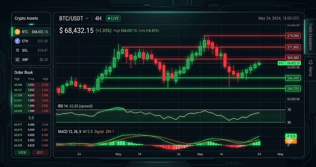316x167 pixels.
Task: Click the 64,200 order book row
Action: coord(31,145)
